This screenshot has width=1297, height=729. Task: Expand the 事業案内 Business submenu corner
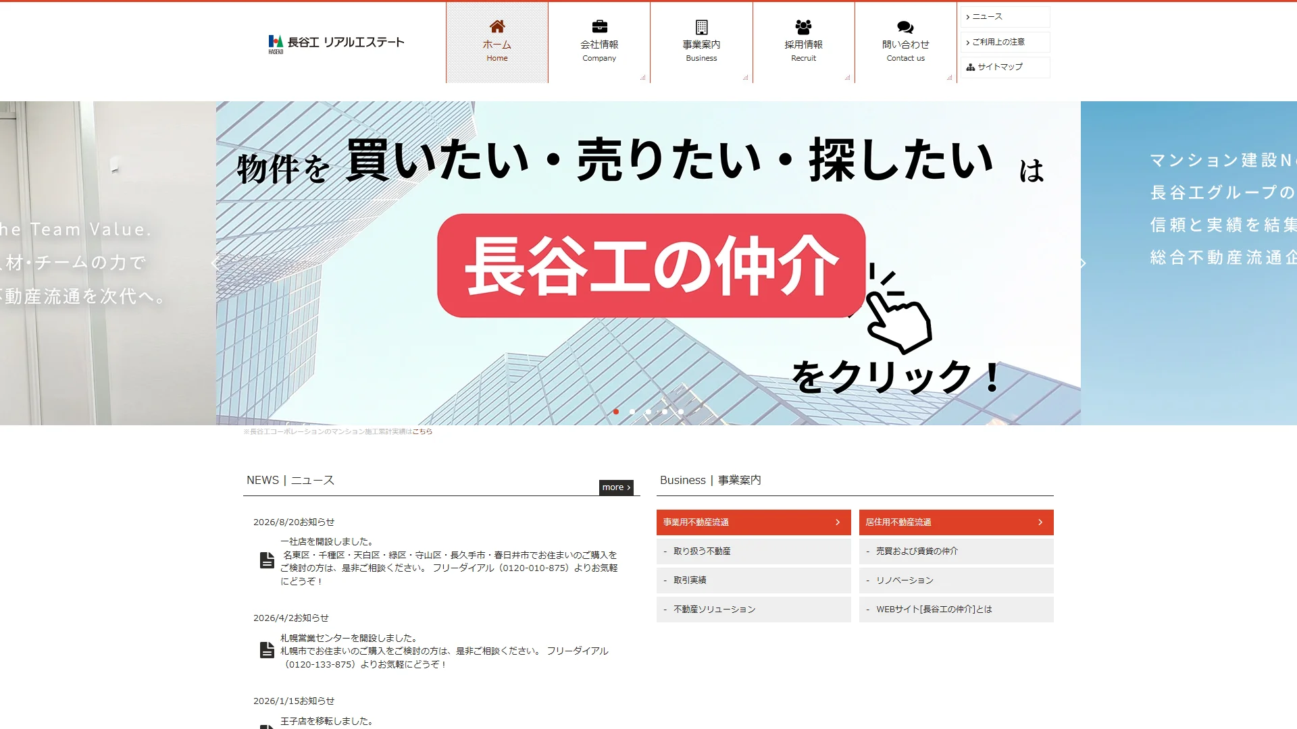745,78
